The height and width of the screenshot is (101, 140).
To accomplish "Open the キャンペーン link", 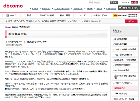I will click(46, 8).
